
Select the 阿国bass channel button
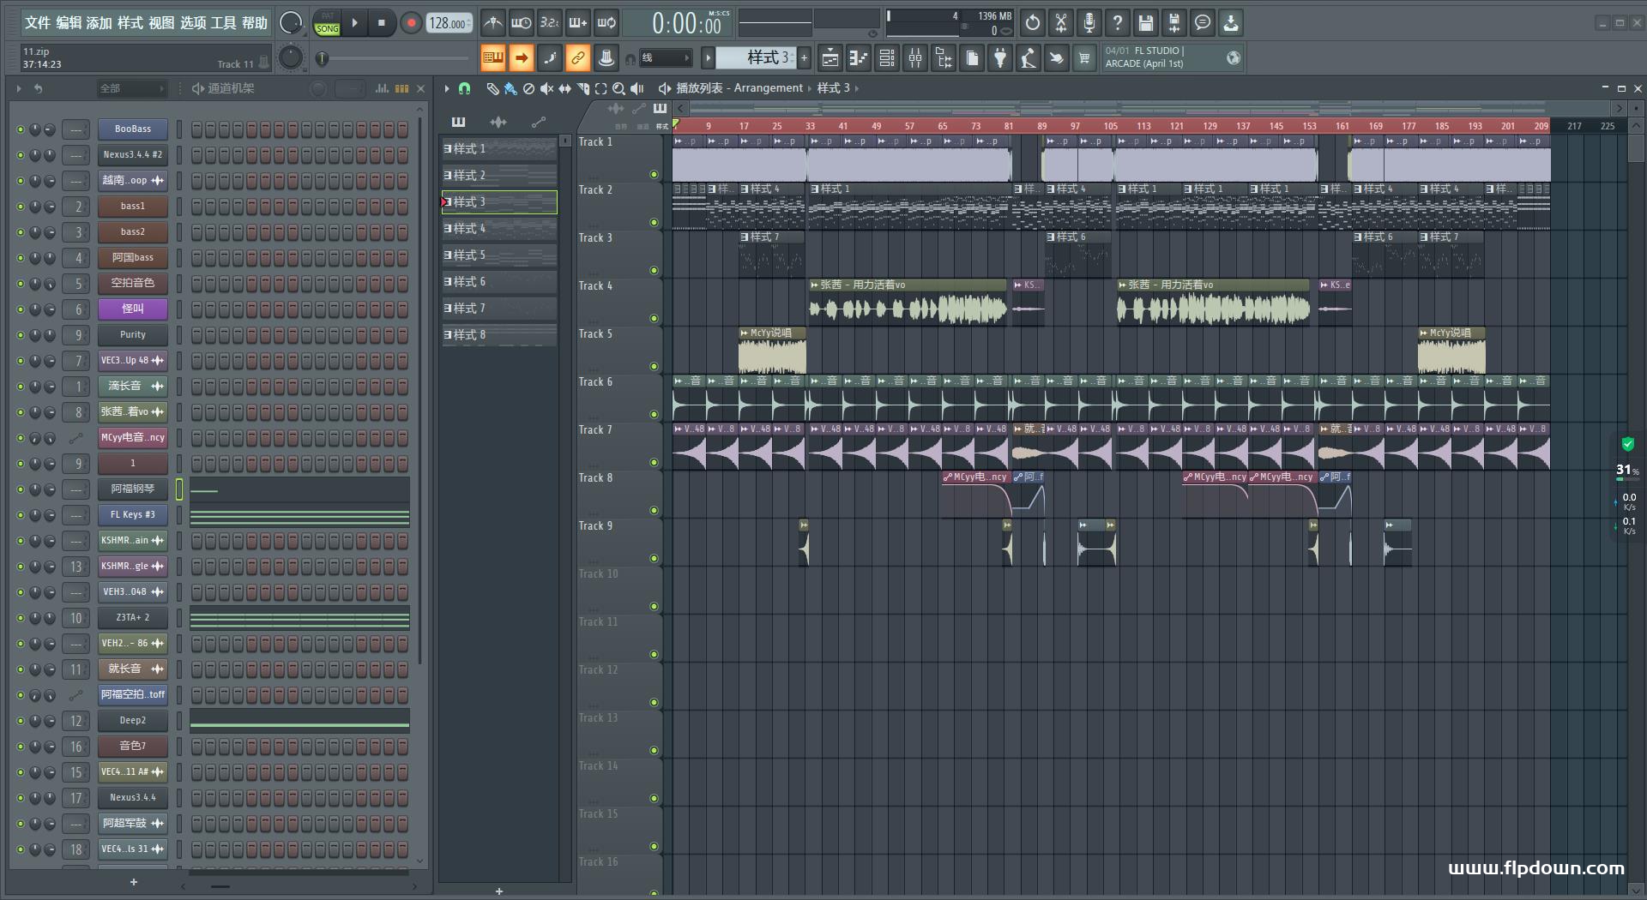coord(132,258)
